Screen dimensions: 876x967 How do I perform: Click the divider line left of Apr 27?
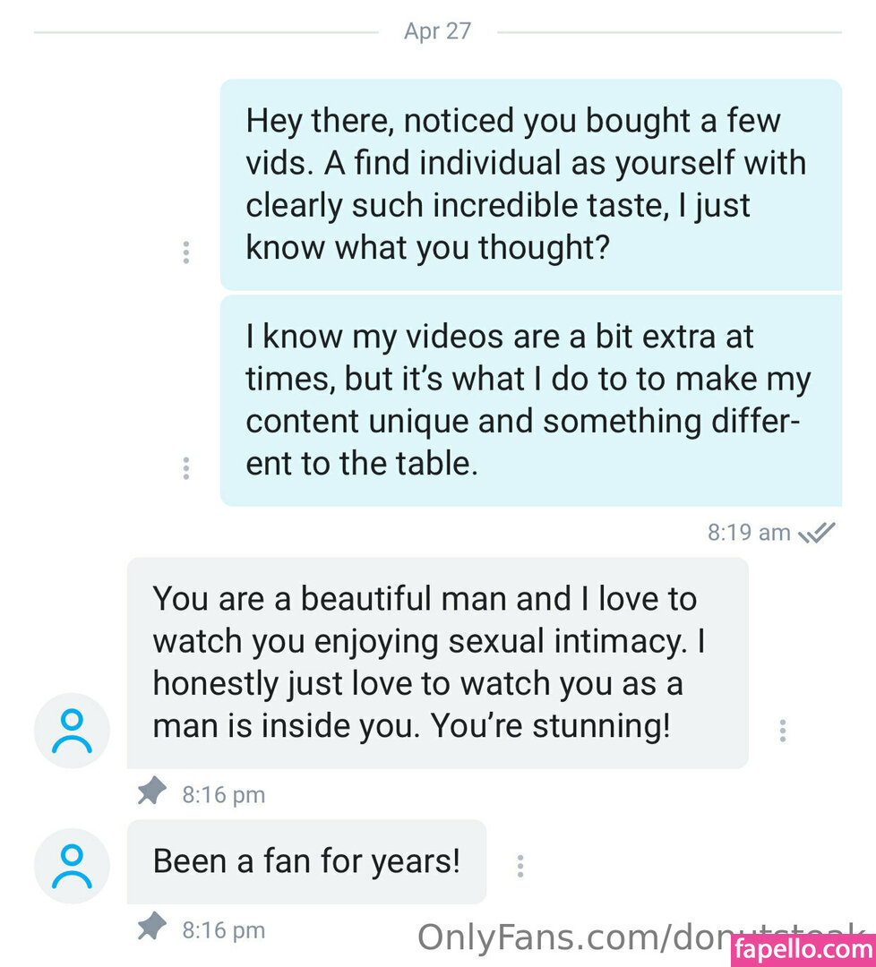coord(206,33)
